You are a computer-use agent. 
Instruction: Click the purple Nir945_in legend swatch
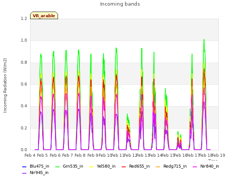(24, 173)
